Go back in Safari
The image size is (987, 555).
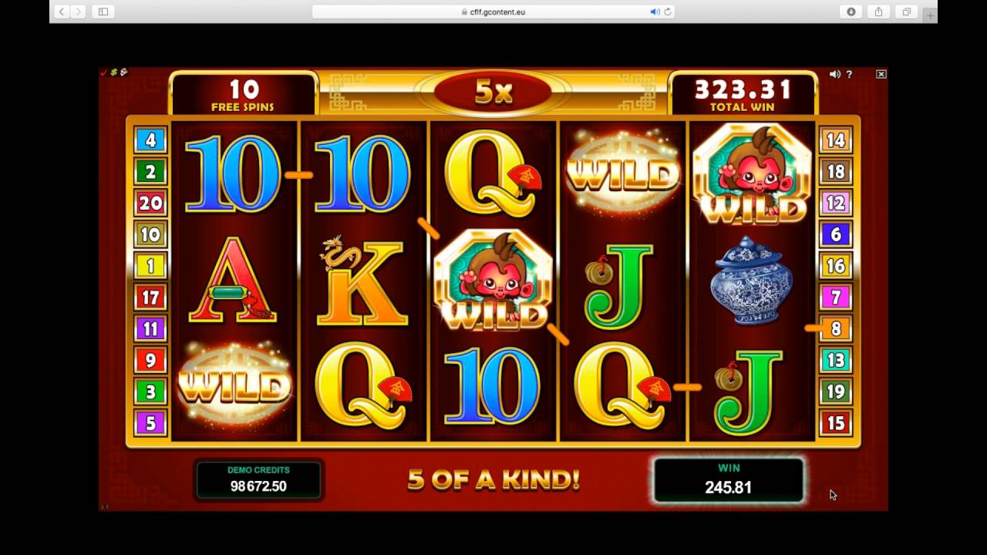point(62,12)
